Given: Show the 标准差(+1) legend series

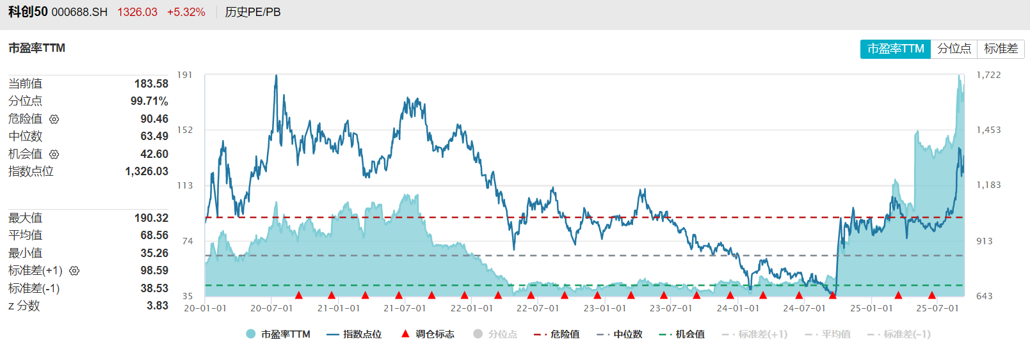Looking at the screenshot, I should point(755,334).
